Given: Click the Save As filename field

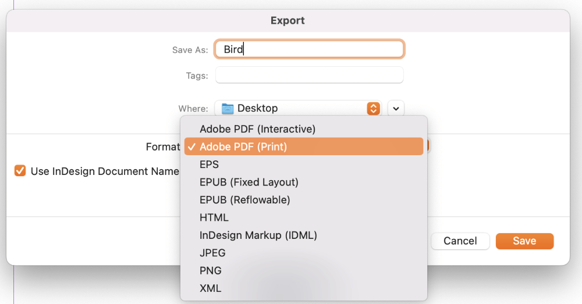Looking at the screenshot, I should pyautogui.click(x=309, y=49).
